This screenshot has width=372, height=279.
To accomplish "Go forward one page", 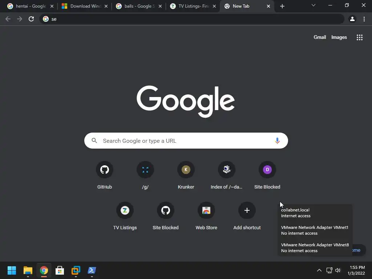I will click(20, 19).
